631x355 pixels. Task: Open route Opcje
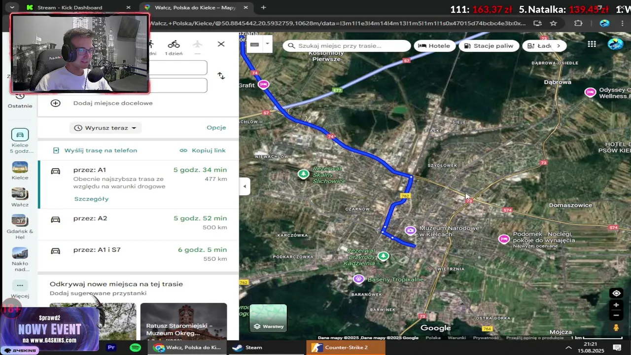(216, 127)
